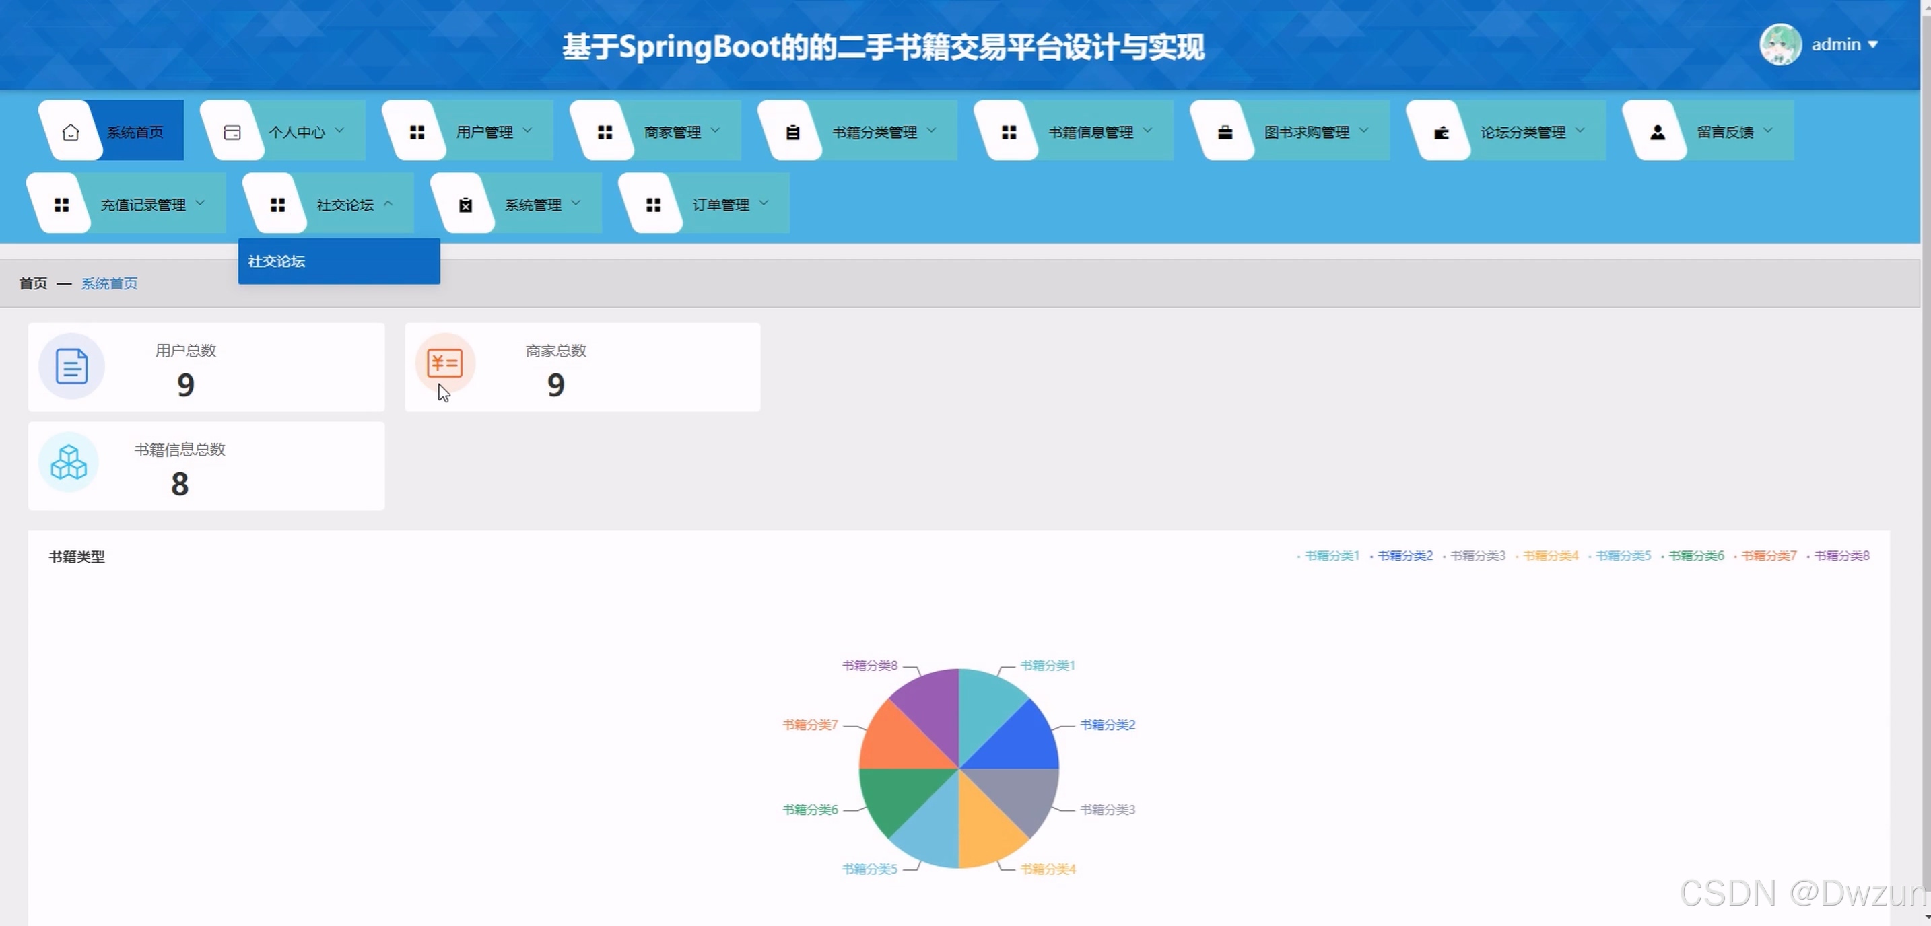Image resolution: width=1931 pixels, height=926 pixels.
Task: Click the card icon beside 个人中心
Action: coord(232,132)
